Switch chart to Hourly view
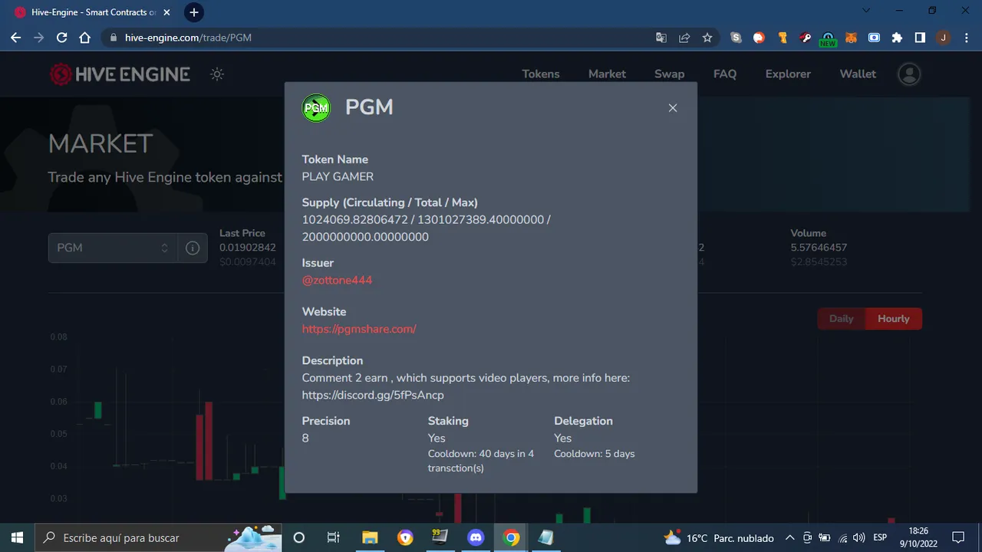The image size is (982, 552). [894, 319]
